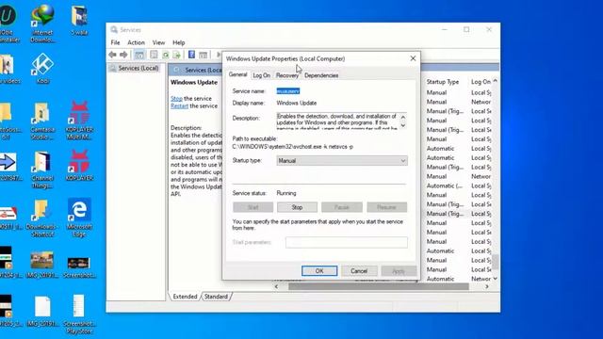Open Help via the blue question-mark icon
Screen dimensions: 603x339
tap(191, 55)
